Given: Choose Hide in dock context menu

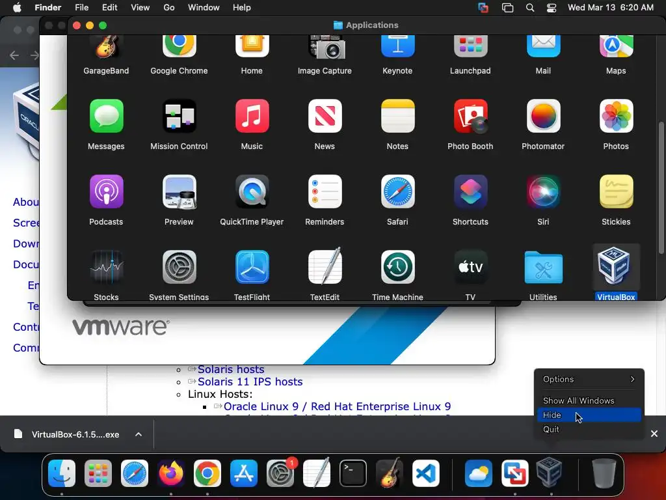Looking at the screenshot, I should point(589,415).
